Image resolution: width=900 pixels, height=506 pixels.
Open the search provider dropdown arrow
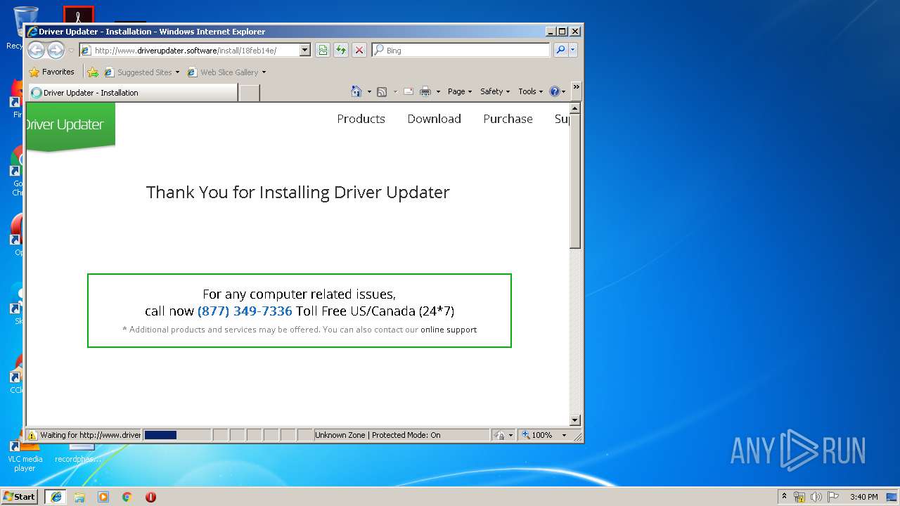coord(573,50)
